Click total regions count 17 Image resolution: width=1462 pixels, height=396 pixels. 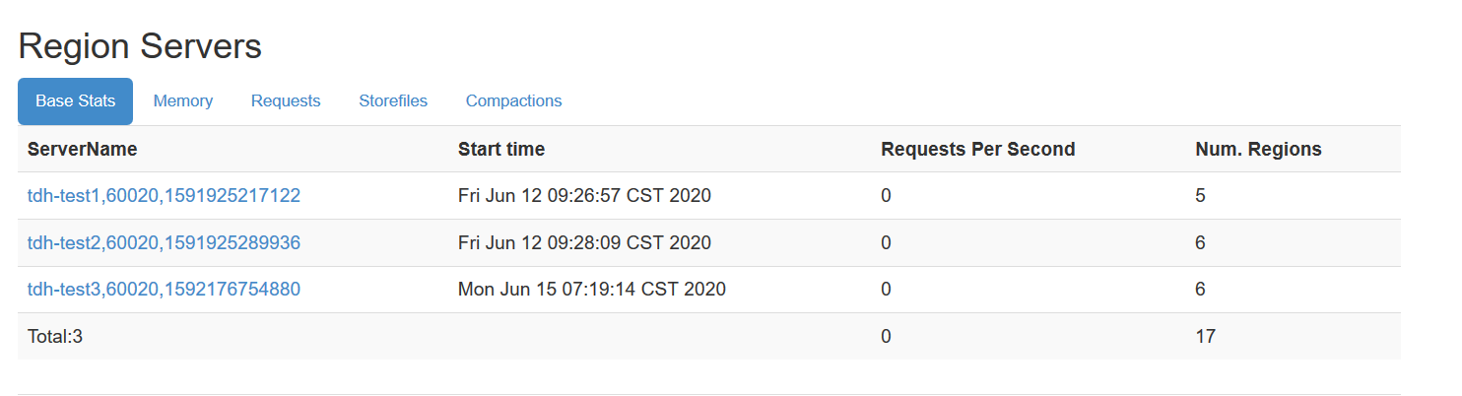point(1205,337)
